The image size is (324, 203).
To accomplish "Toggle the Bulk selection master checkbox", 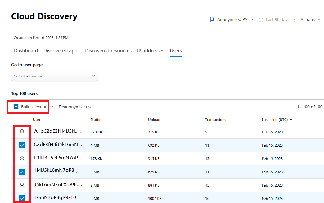I will (16, 106).
